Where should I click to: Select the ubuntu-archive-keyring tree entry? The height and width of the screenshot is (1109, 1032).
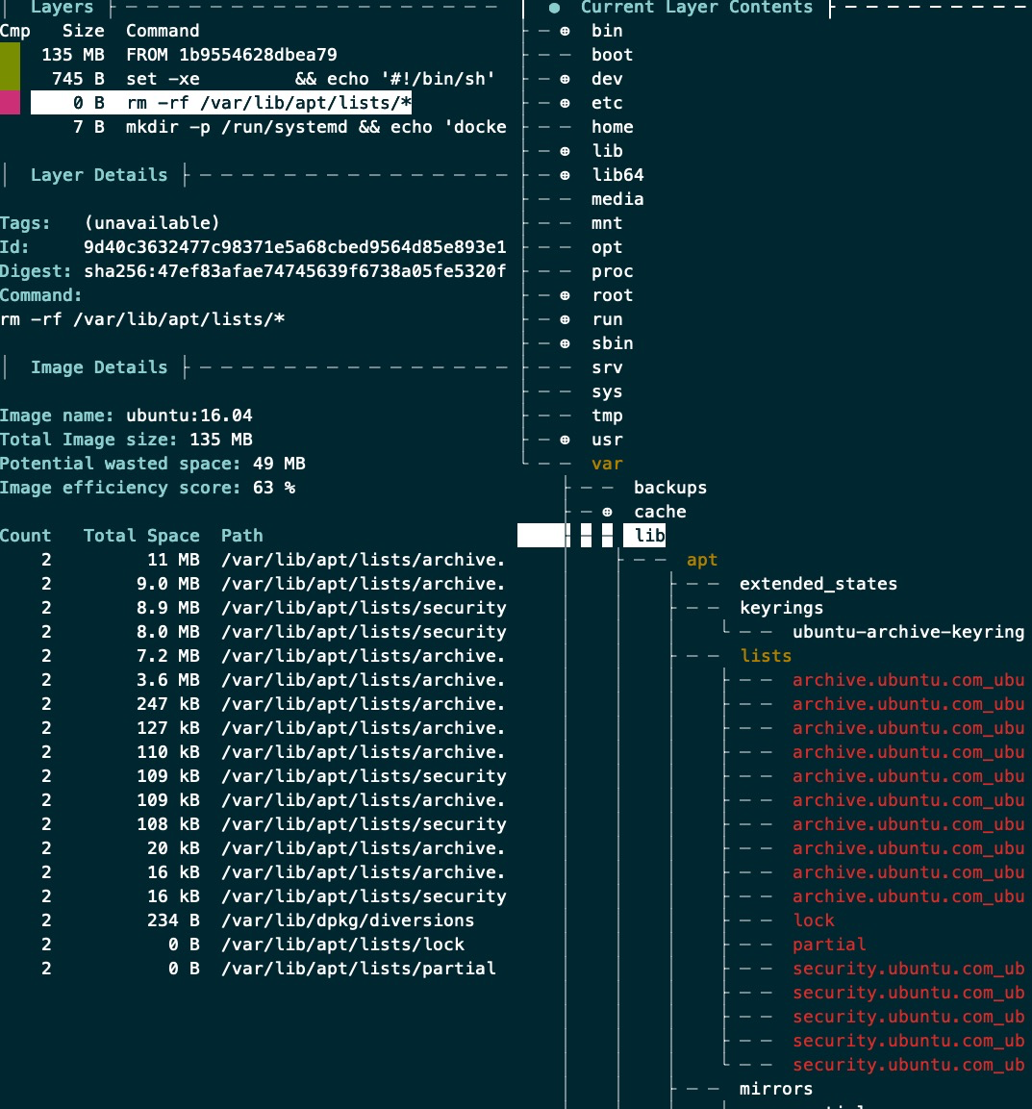(907, 632)
